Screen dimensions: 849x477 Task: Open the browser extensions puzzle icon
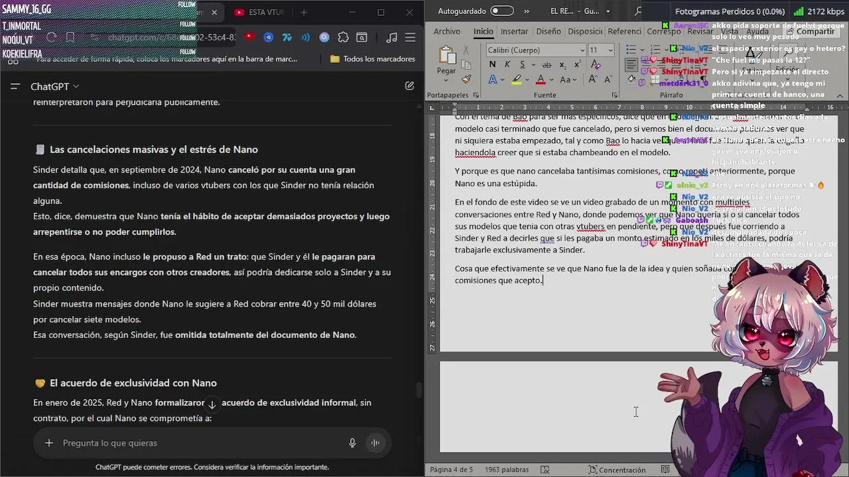pyautogui.click(x=343, y=38)
